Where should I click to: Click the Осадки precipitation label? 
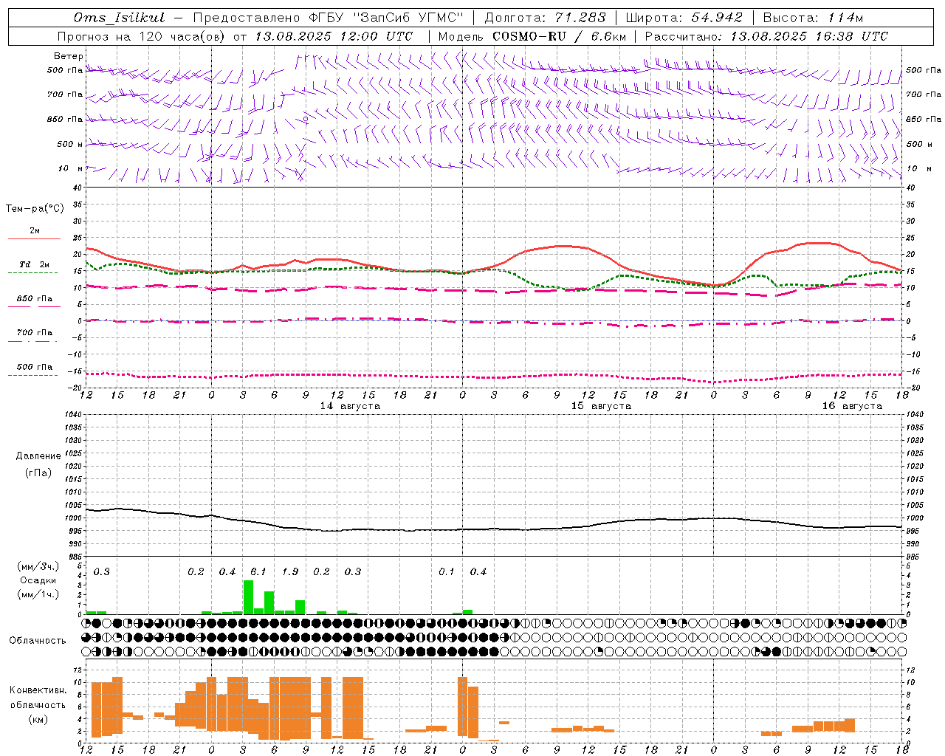pos(38,580)
